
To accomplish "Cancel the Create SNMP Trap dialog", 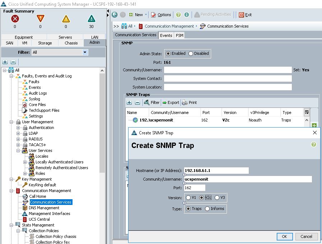I will click(x=306, y=236).
